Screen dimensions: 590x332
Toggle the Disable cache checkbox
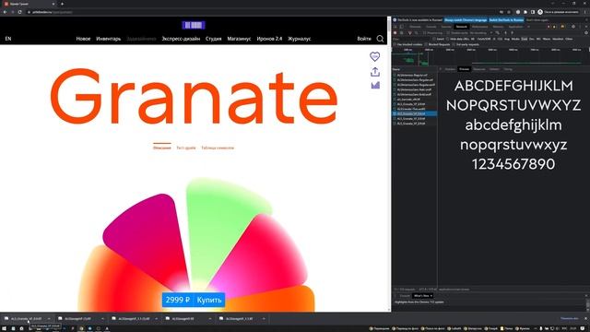coord(448,33)
